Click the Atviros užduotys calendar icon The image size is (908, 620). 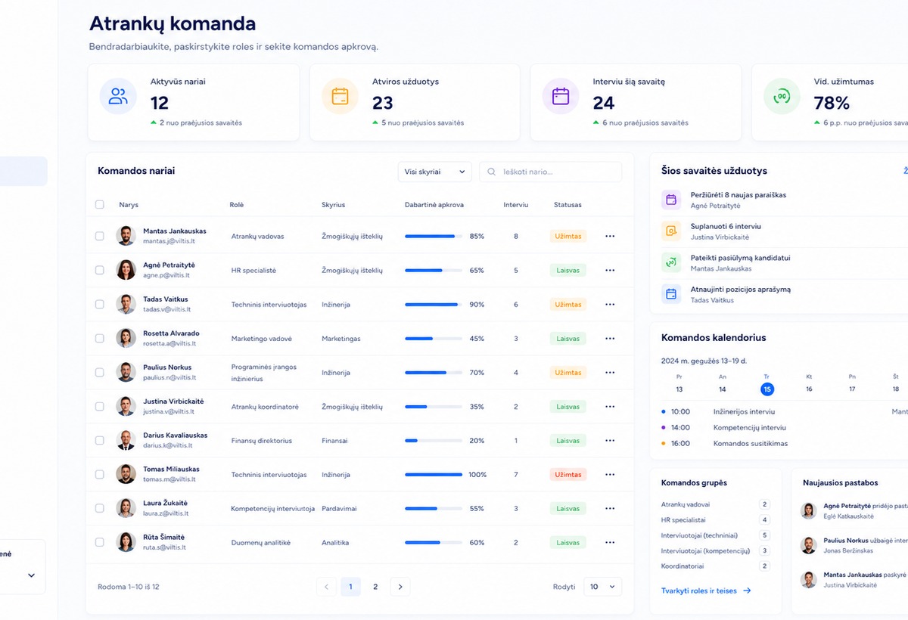340,96
